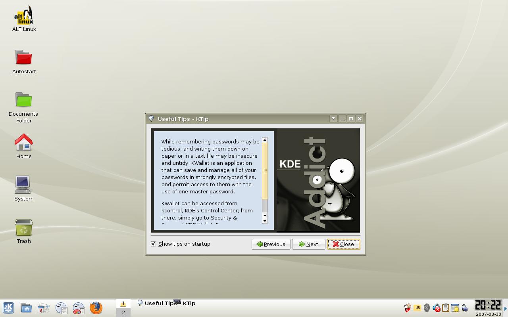Open the KDE K menu
508x317 pixels.
(x=8, y=308)
